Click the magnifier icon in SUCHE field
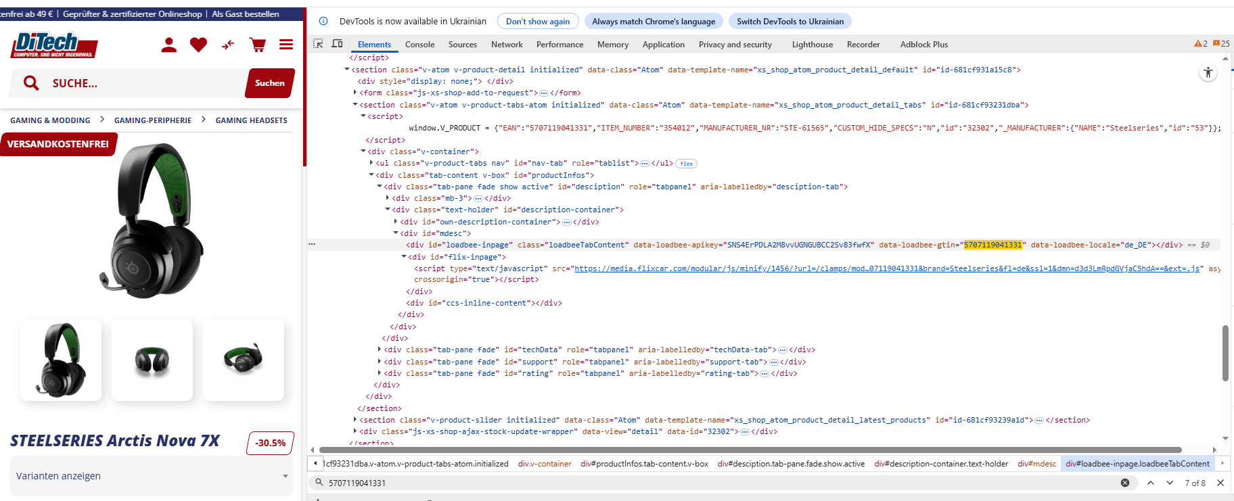This screenshot has width=1234, height=501. coord(31,83)
